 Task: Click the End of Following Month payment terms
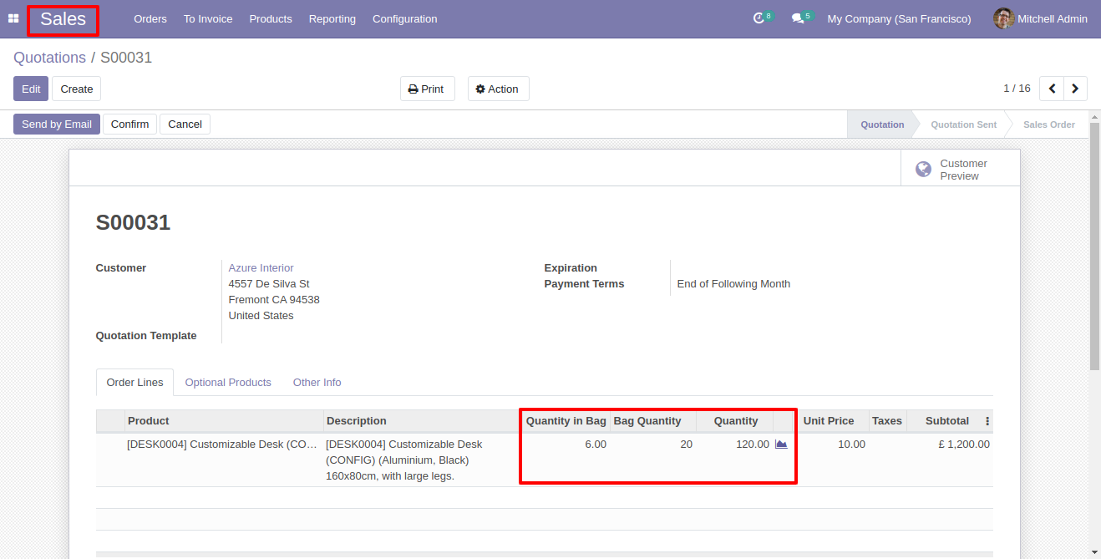pos(733,284)
